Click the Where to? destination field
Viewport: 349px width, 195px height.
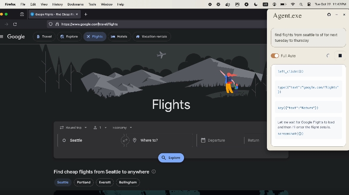click(162, 140)
